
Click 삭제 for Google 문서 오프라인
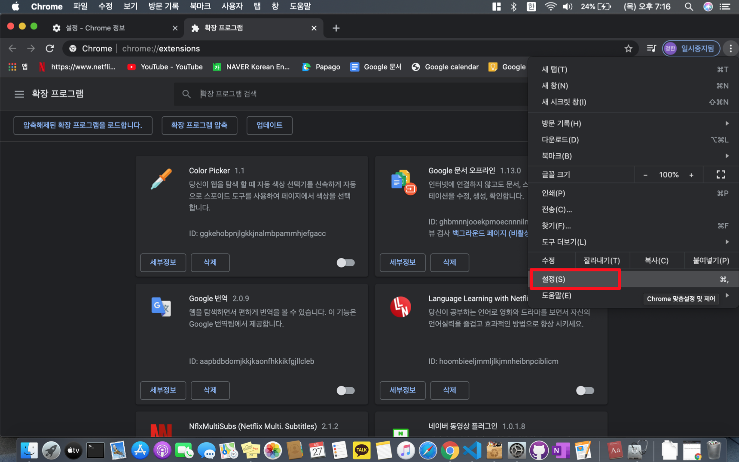click(449, 263)
